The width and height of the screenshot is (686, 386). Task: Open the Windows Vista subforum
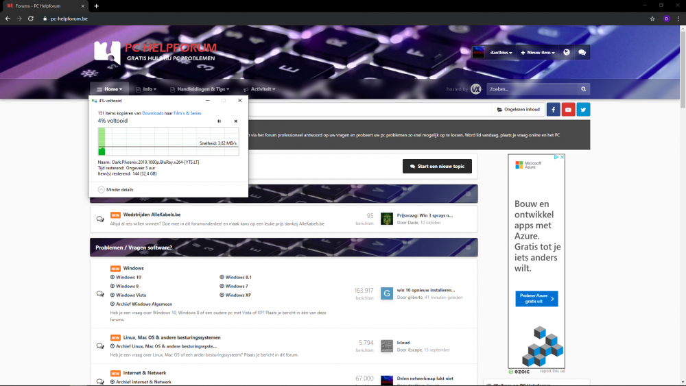(131, 295)
